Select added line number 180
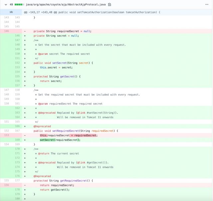213x201 pixels. tap(17, 198)
